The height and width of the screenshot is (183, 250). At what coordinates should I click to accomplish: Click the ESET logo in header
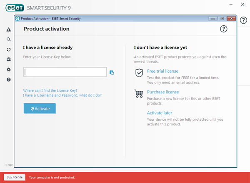point(15,8)
